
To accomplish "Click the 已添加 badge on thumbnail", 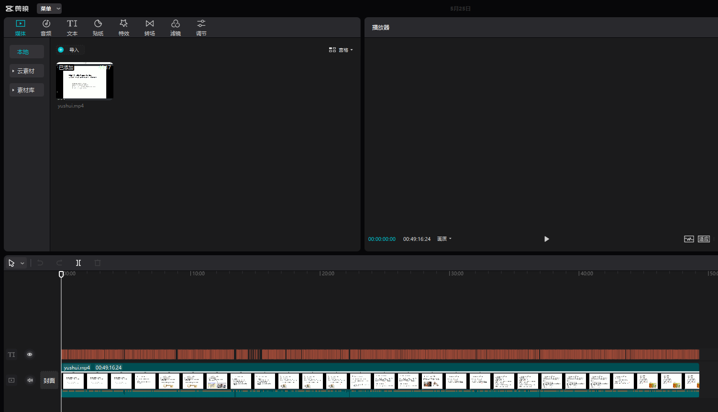I will point(66,68).
